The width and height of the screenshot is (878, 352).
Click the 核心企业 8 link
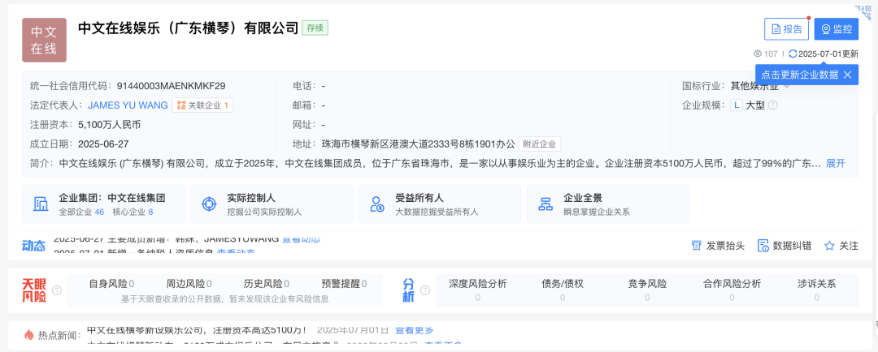tap(133, 212)
